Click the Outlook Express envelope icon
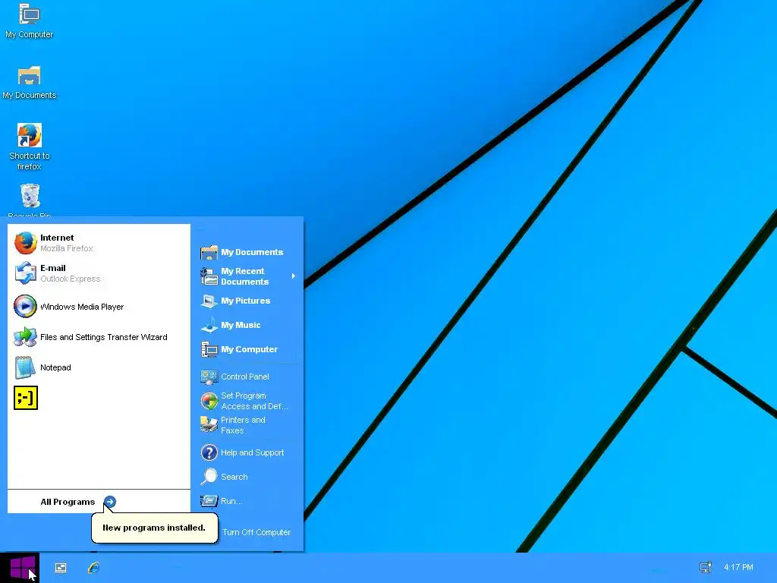The image size is (777, 583). pos(25,273)
